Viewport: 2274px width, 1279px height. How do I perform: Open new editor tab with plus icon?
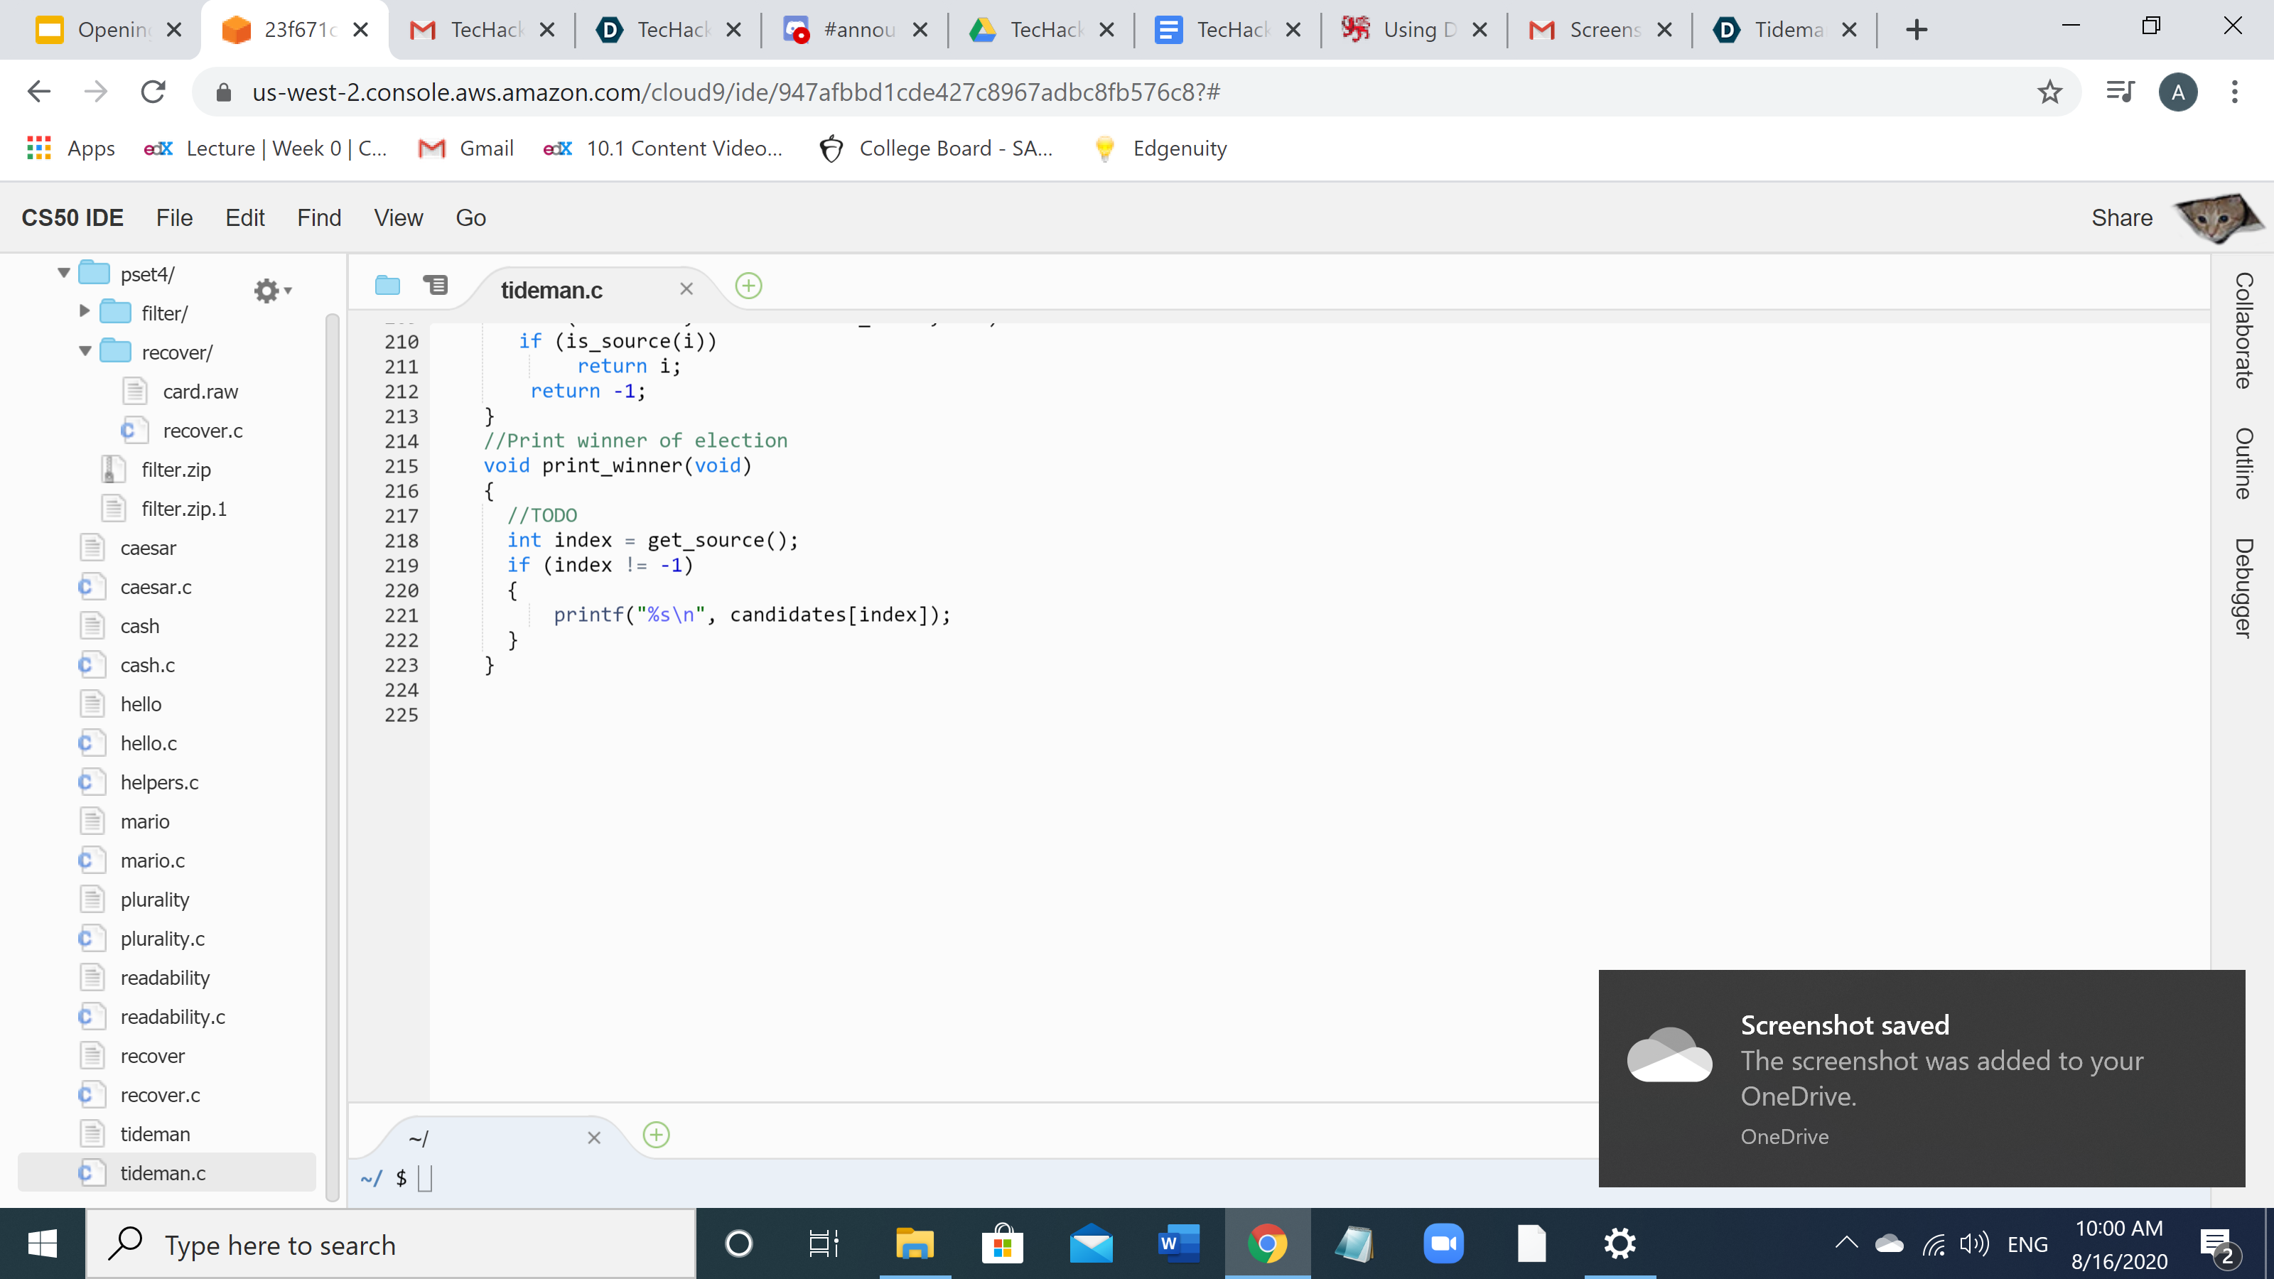[x=748, y=286]
